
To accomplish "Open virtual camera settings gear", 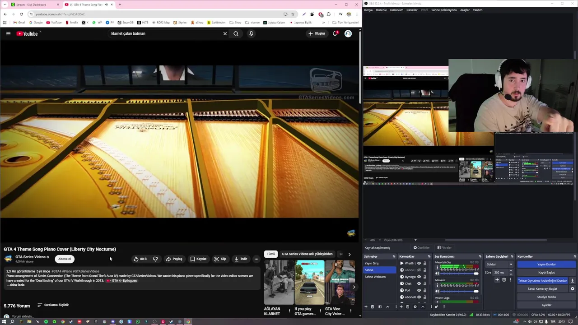I will 573,289.
